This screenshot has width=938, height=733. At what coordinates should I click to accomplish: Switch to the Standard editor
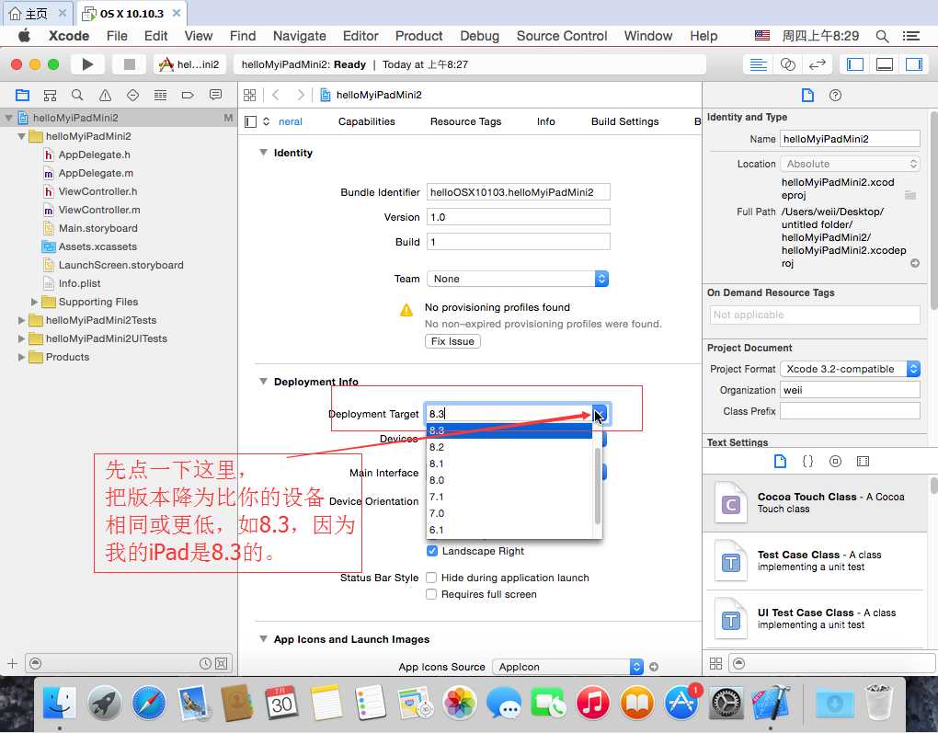pyautogui.click(x=759, y=64)
